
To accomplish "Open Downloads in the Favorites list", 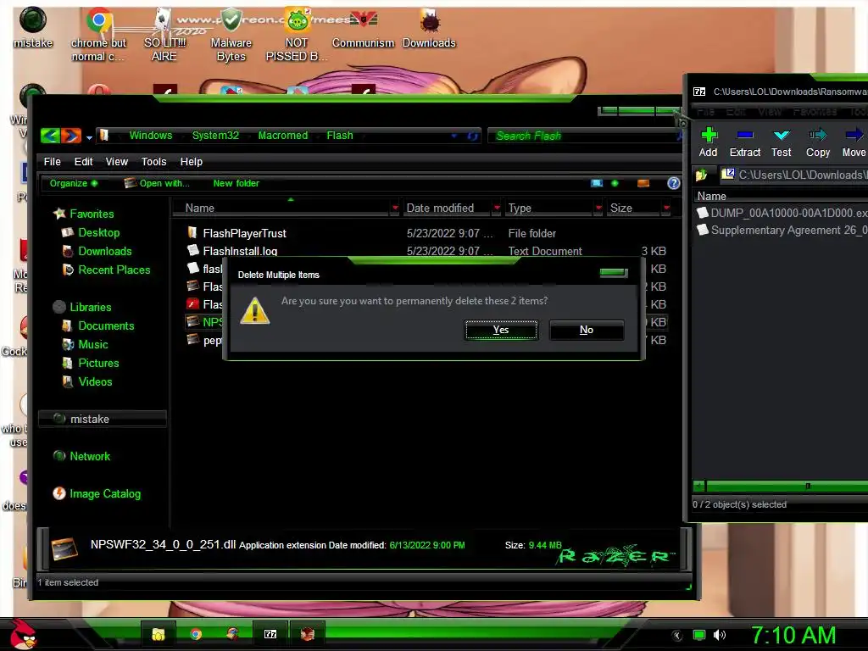I will [x=105, y=251].
